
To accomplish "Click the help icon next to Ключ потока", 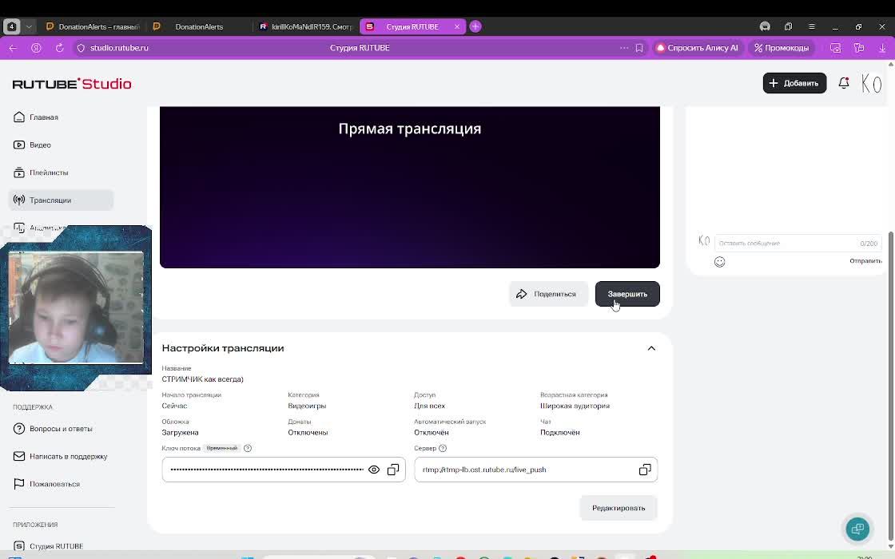I will tap(248, 448).
